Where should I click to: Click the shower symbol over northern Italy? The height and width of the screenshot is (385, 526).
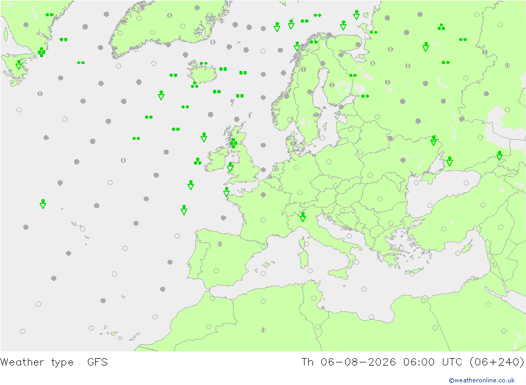[x=302, y=217]
